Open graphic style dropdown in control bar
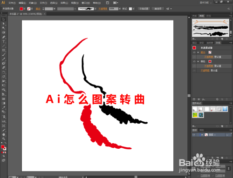Viewport: 233px width, 178px height. pos(133,9)
